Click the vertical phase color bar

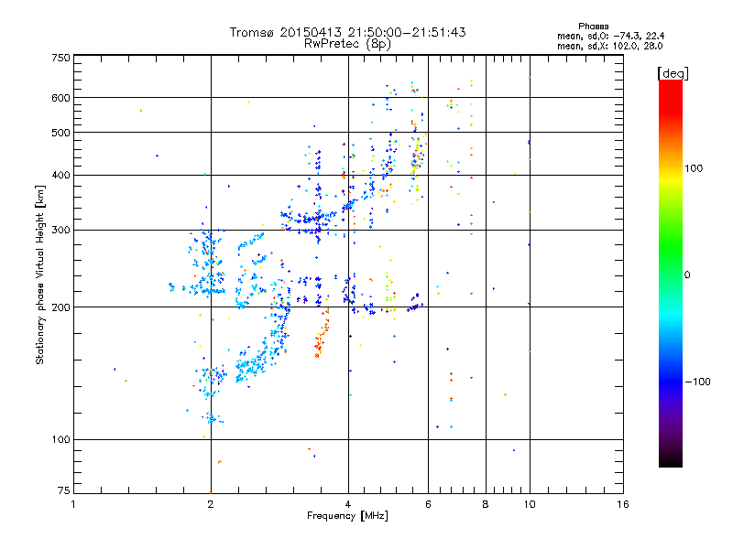[x=671, y=273]
